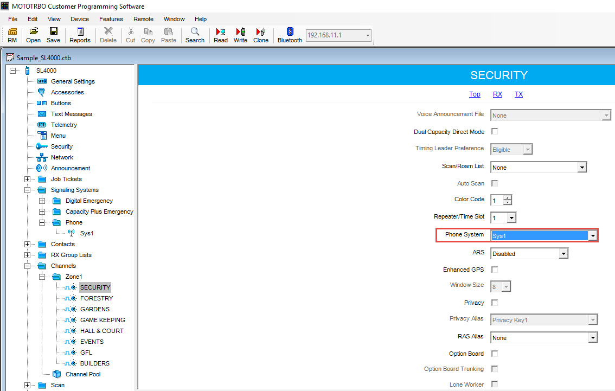Image resolution: width=615 pixels, height=391 pixels.
Task: Click the Delete toolbar icon
Action: (x=108, y=35)
